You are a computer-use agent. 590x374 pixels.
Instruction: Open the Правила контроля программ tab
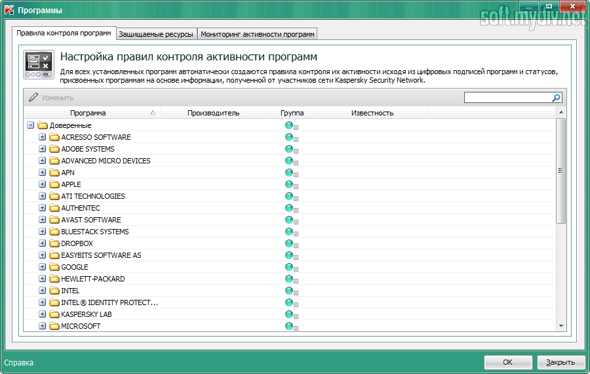(64, 33)
